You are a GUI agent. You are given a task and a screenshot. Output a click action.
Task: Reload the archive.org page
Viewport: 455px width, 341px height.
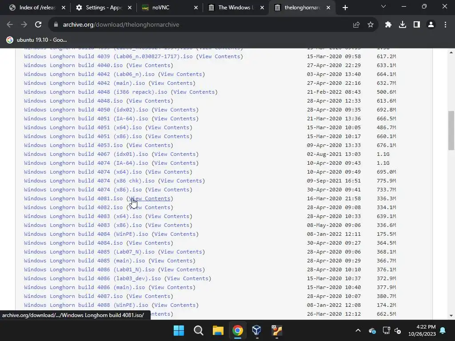point(38,25)
